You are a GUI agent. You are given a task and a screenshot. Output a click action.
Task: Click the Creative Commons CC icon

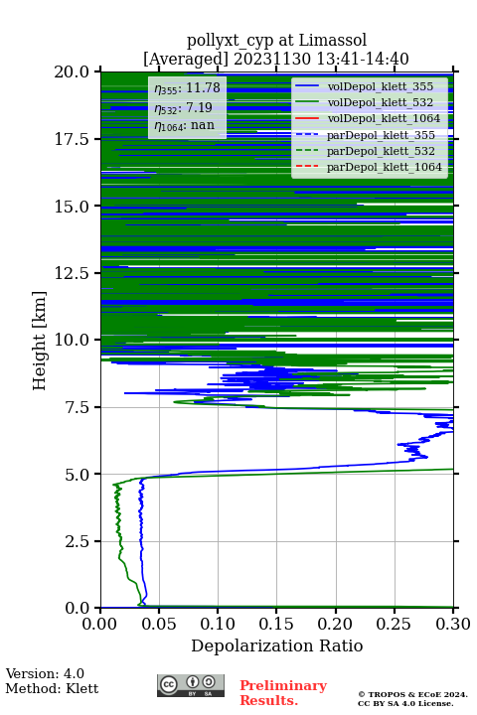click(168, 684)
